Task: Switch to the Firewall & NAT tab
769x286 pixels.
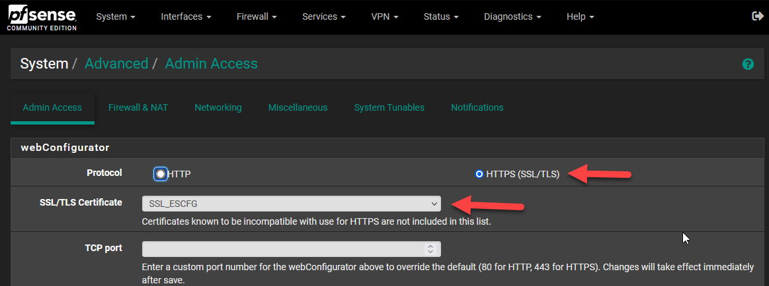Action: 138,107
